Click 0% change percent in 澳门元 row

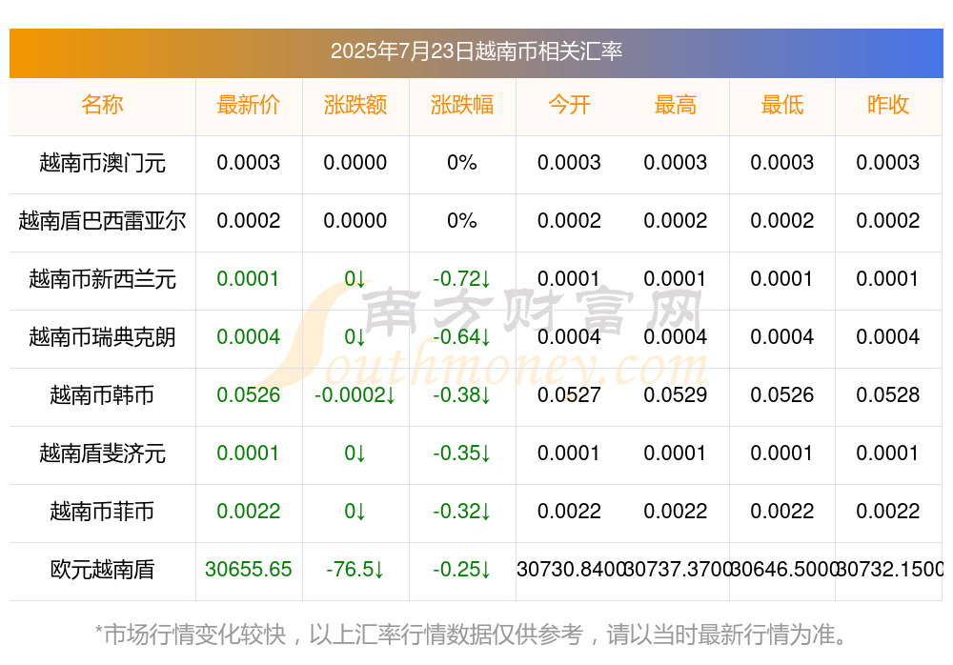coord(462,163)
